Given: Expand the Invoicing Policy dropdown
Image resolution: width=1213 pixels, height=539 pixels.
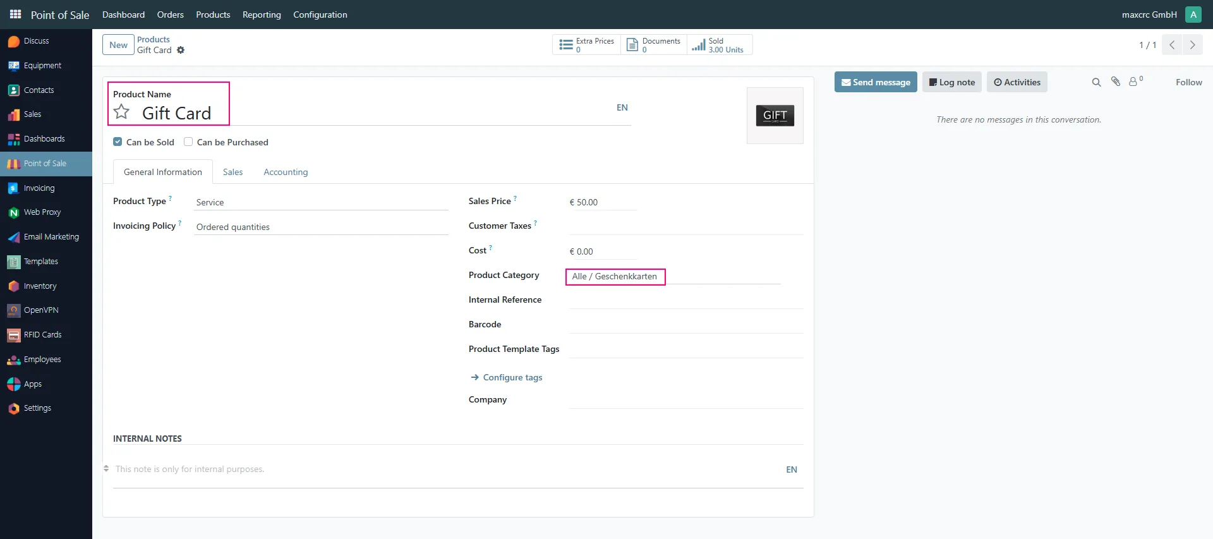Looking at the screenshot, I should click(321, 227).
